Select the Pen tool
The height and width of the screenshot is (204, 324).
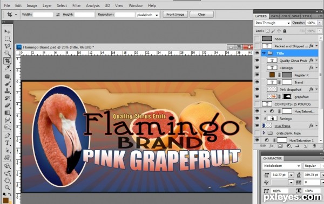coord(7,136)
